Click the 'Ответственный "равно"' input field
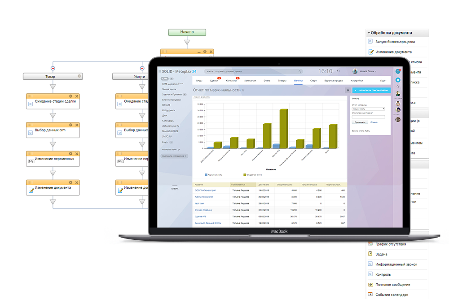This screenshot has height=299, width=449. [x=368, y=117]
